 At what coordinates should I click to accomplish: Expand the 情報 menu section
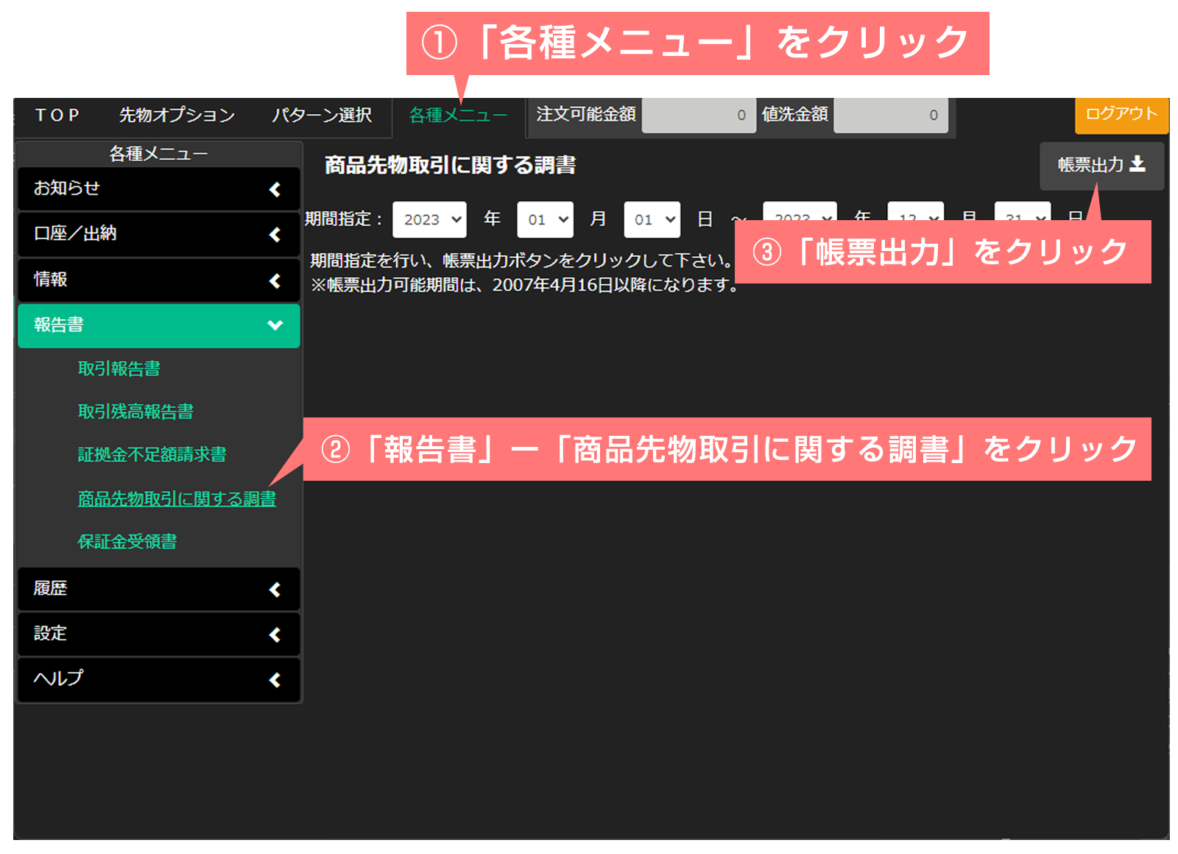pos(158,280)
